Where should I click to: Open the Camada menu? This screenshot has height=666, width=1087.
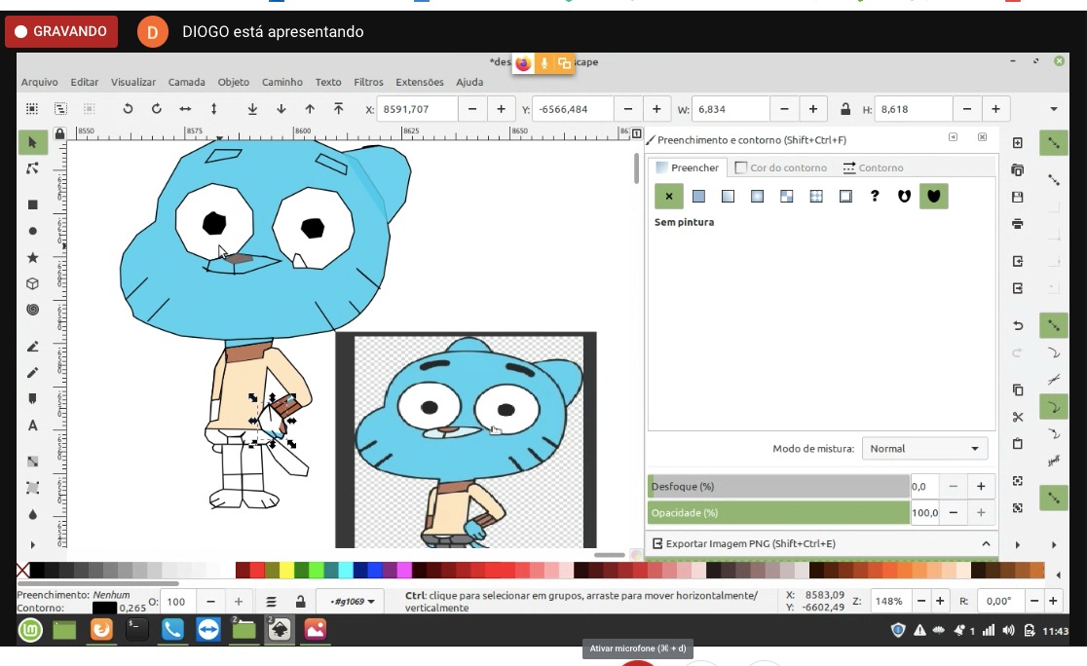[x=186, y=82]
